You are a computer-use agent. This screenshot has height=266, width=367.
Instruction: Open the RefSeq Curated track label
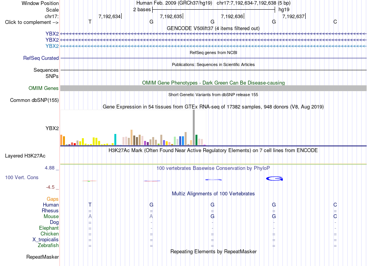click(x=41, y=58)
